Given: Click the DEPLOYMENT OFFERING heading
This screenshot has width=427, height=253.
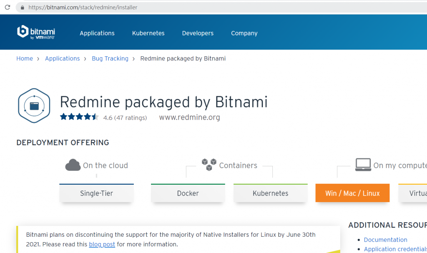Looking at the screenshot, I should pyautogui.click(x=63, y=143).
